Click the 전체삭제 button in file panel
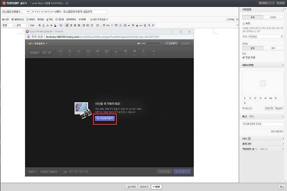 [269, 108]
